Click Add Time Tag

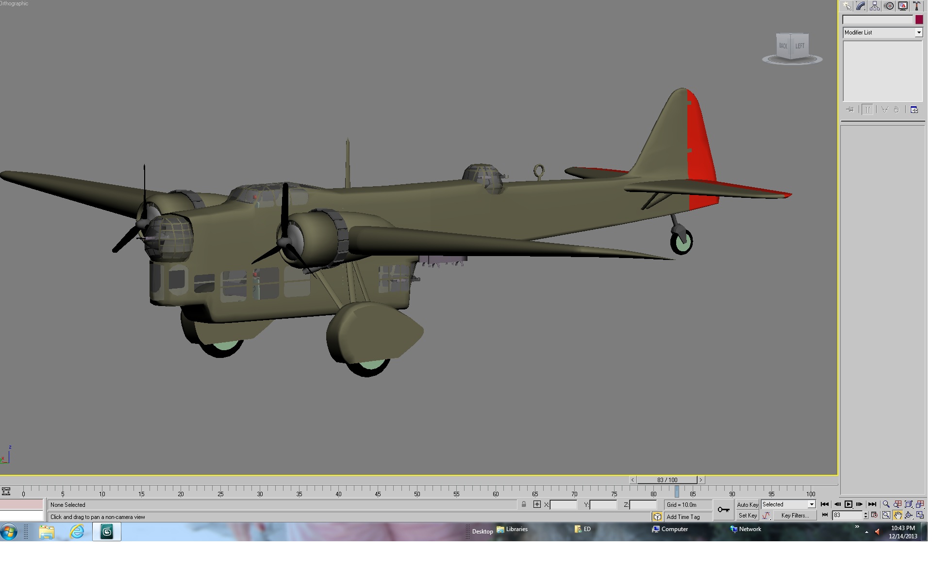coord(683,517)
